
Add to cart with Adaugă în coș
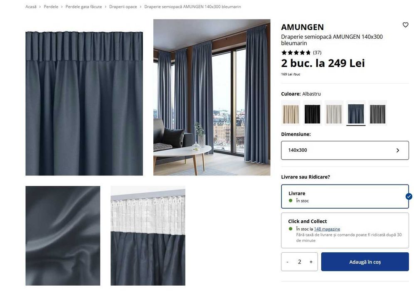365,261
